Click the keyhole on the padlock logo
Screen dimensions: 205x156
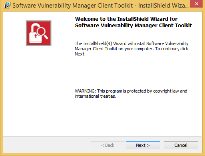pyautogui.click(x=36, y=36)
